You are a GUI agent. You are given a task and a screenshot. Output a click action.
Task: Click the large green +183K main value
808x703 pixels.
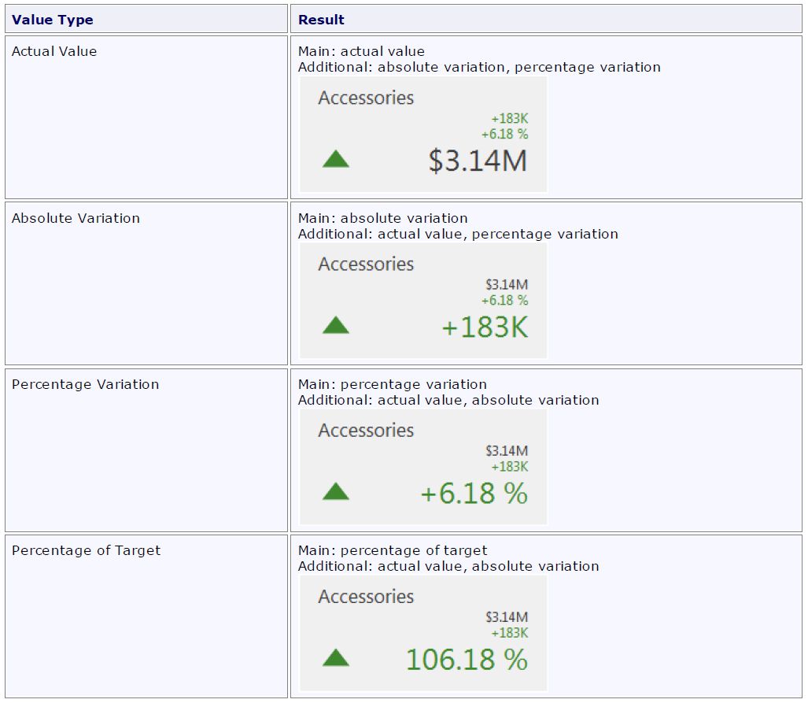485,327
